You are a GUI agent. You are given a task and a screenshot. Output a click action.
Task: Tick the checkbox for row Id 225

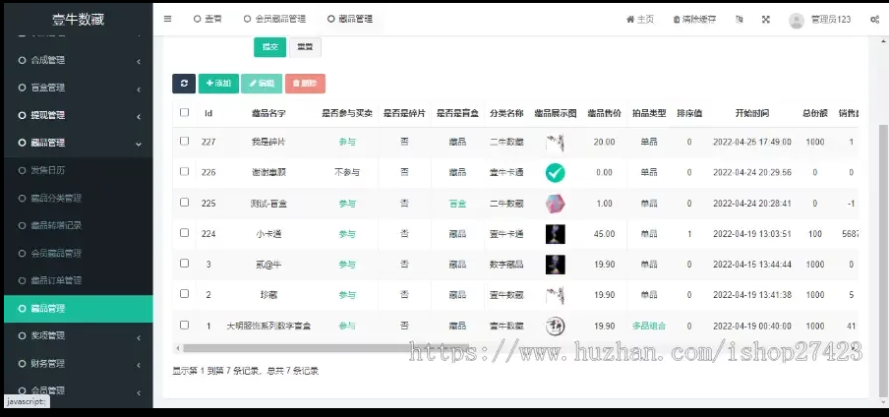184,202
